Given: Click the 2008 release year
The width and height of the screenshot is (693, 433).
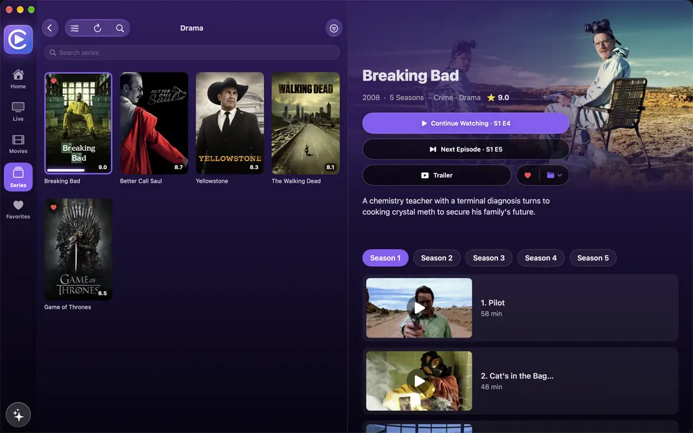Looking at the screenshot, I should point(372,97).
